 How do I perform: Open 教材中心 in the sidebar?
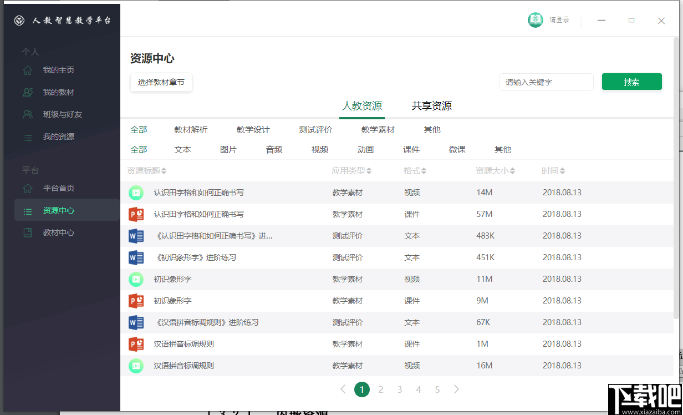(x=26, y=232)
